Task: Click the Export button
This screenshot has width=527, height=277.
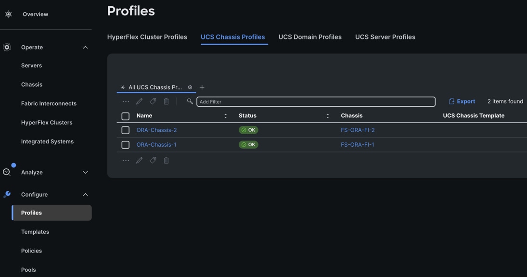Action: point(462,101)
